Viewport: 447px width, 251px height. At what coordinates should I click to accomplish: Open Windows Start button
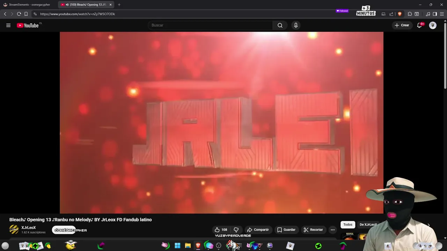177,245
